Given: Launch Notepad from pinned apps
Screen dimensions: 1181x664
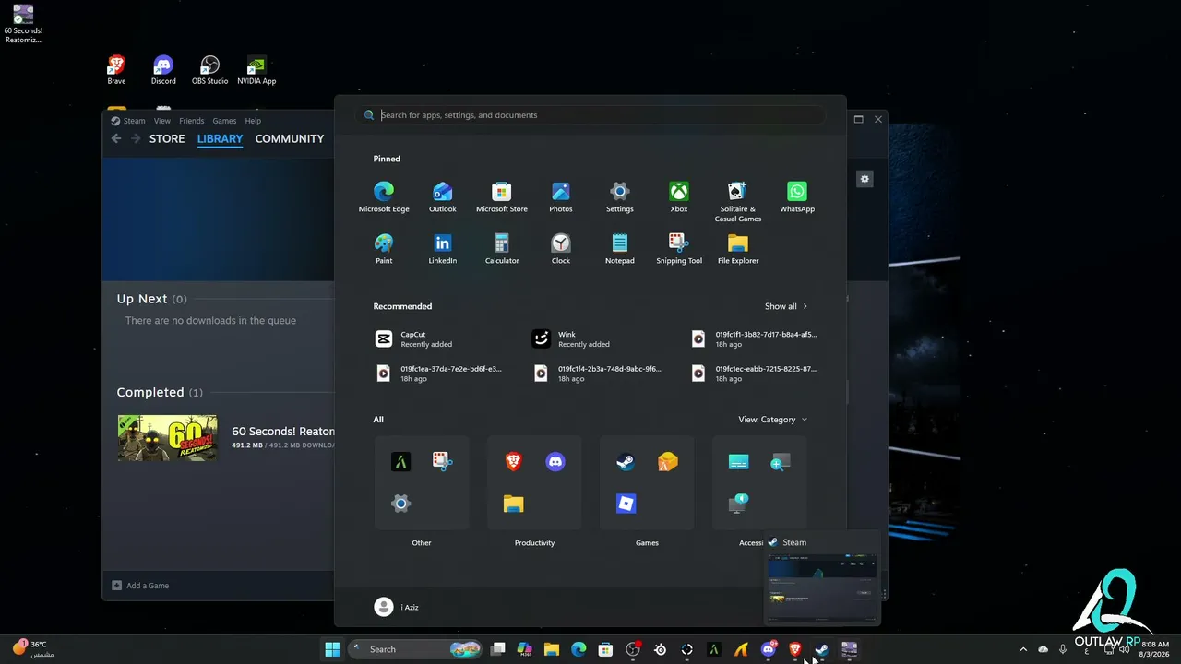Looking at the screenshot, I should pyautogui.click(x=620, y=249).
